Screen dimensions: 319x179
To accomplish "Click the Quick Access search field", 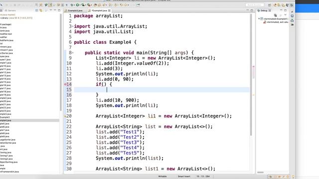I will click(255, 5).
